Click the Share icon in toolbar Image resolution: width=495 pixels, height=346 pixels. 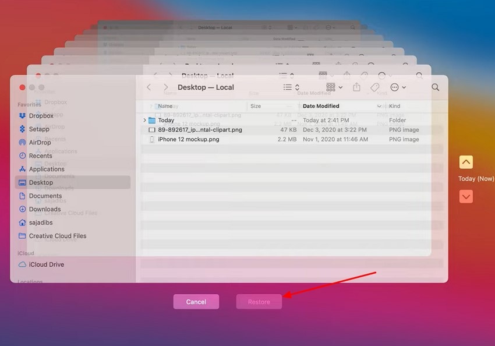(356, 87)
